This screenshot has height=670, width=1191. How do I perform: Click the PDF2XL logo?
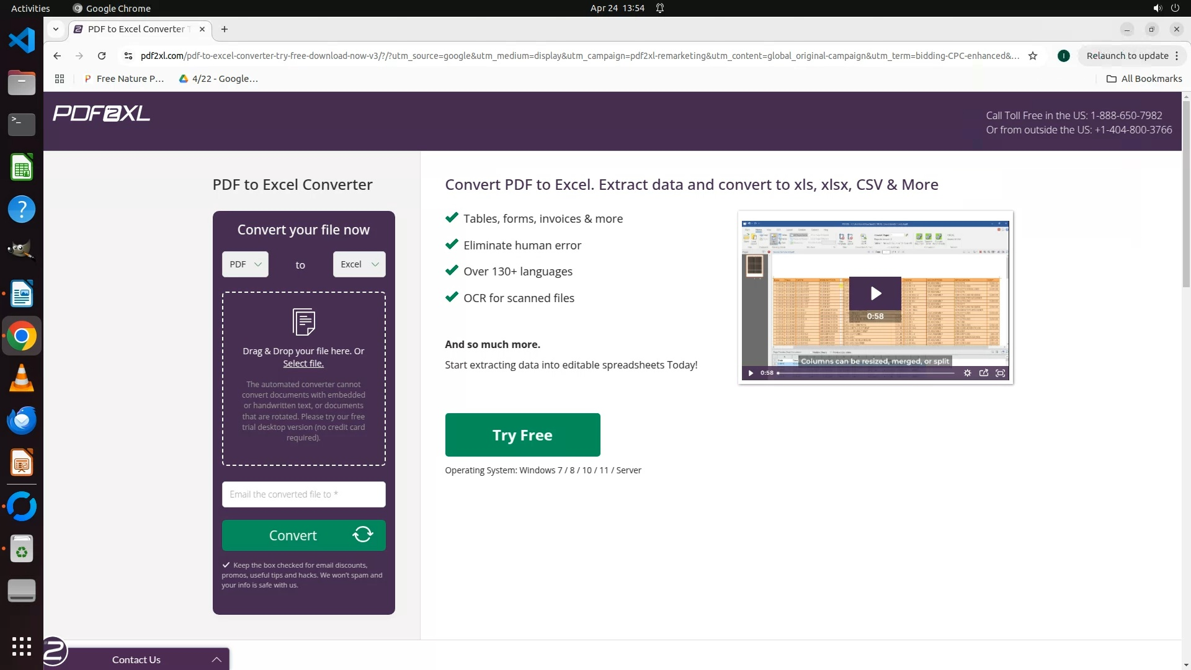[x=101, y=114]
